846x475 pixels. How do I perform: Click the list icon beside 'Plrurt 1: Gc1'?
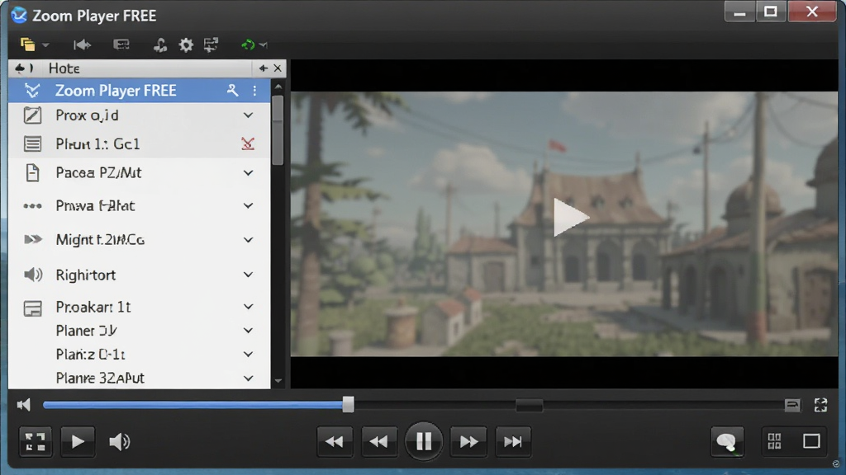(32, 143)
